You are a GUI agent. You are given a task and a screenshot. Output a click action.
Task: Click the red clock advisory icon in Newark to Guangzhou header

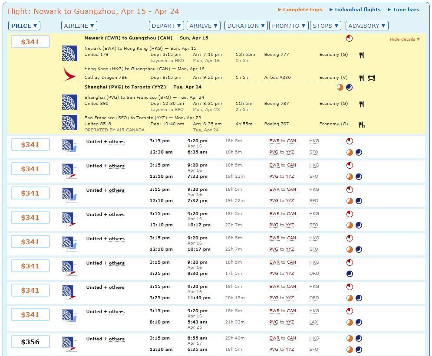click(349, 38)
